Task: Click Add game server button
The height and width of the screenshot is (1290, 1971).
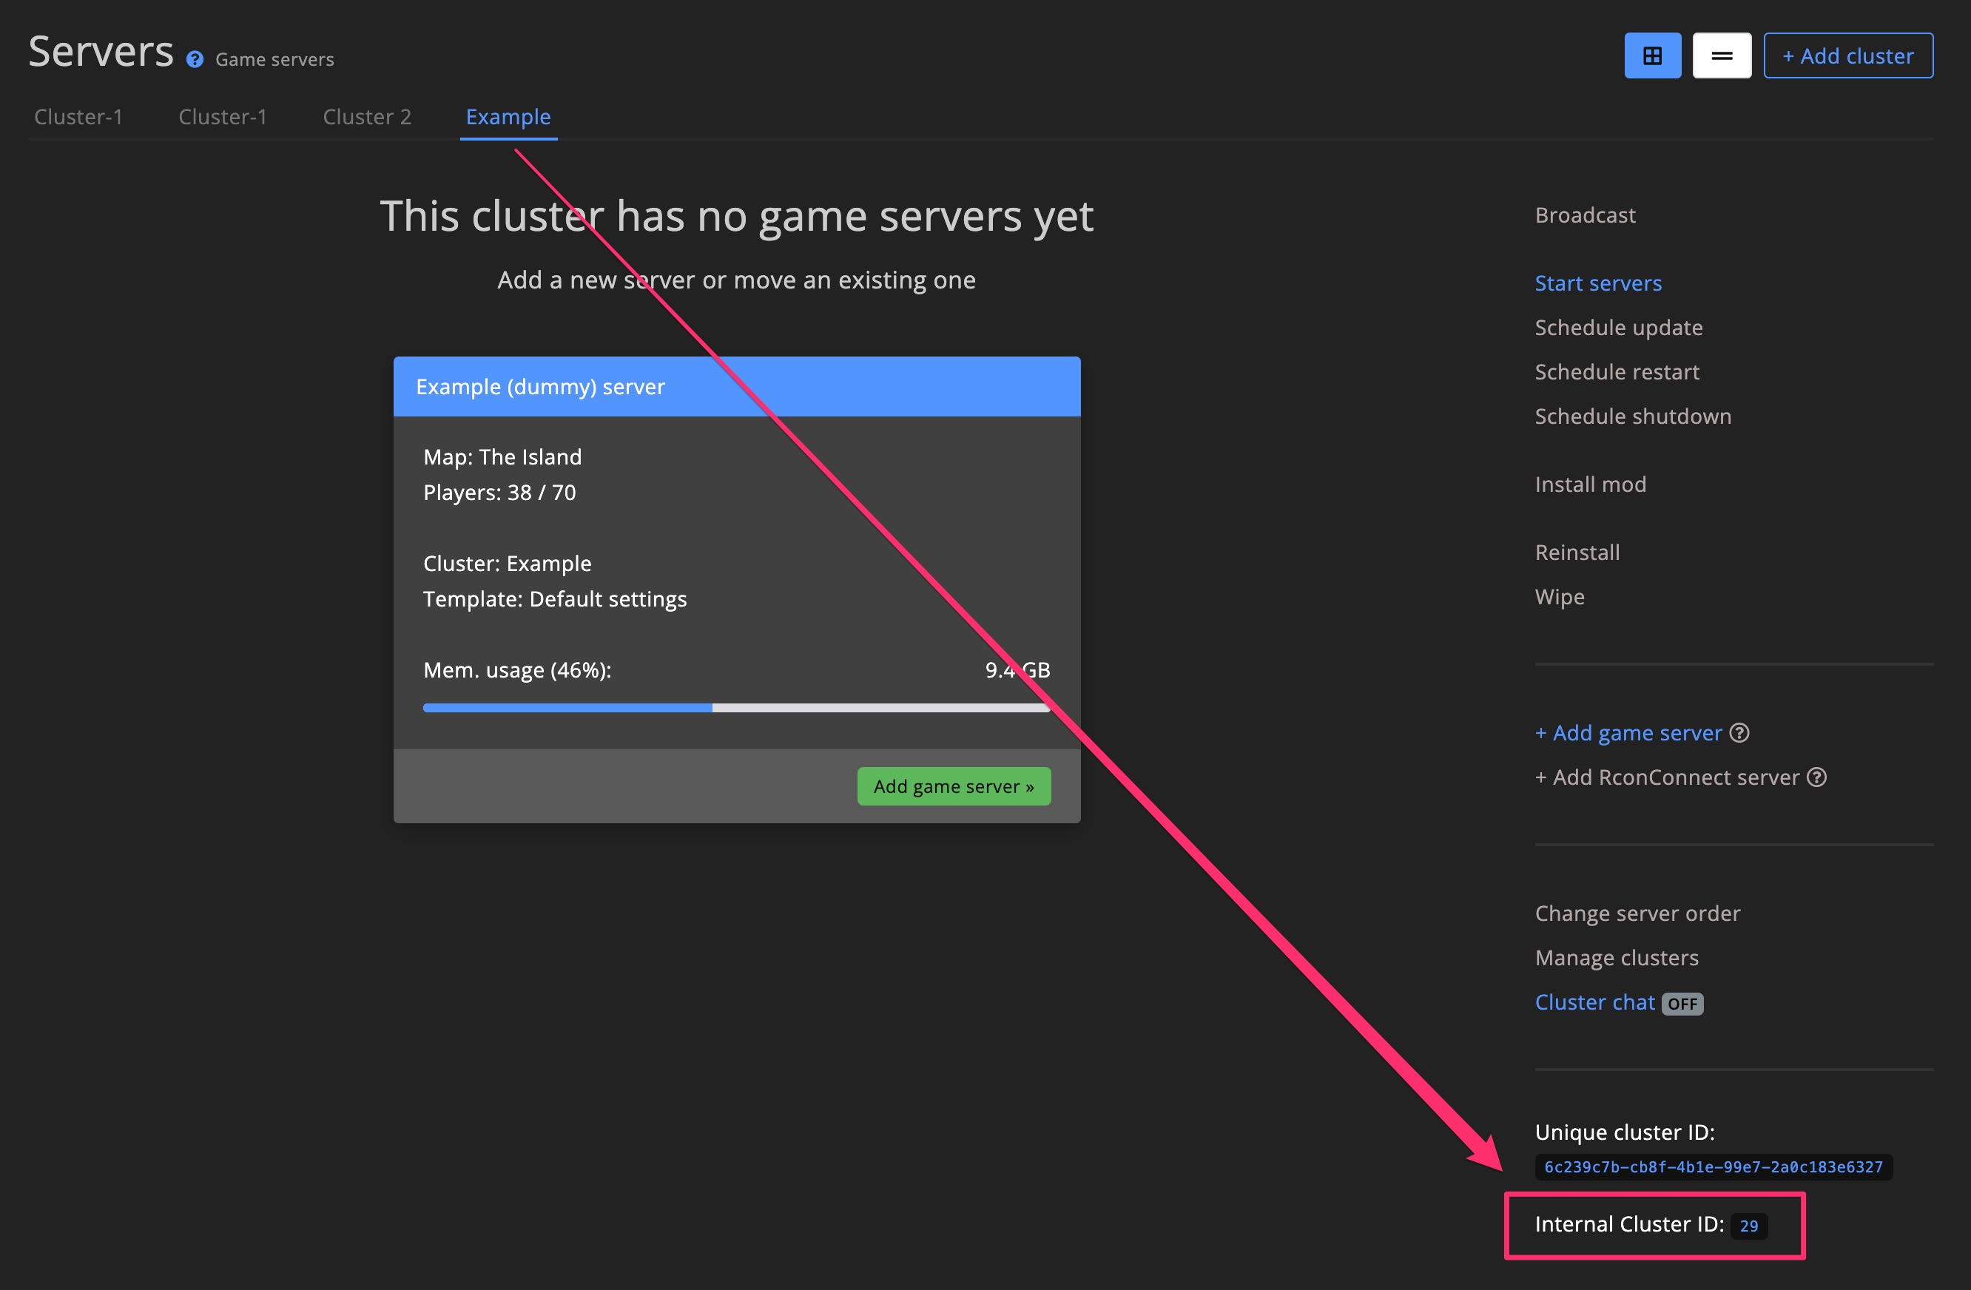Action: [956, 786]
